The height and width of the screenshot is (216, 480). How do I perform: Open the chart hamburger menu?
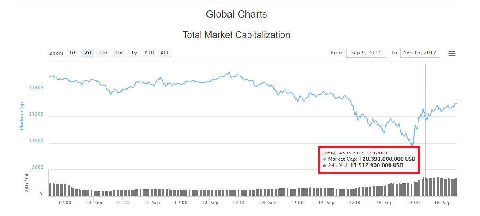pyautogui.click(x=452, y=53)
